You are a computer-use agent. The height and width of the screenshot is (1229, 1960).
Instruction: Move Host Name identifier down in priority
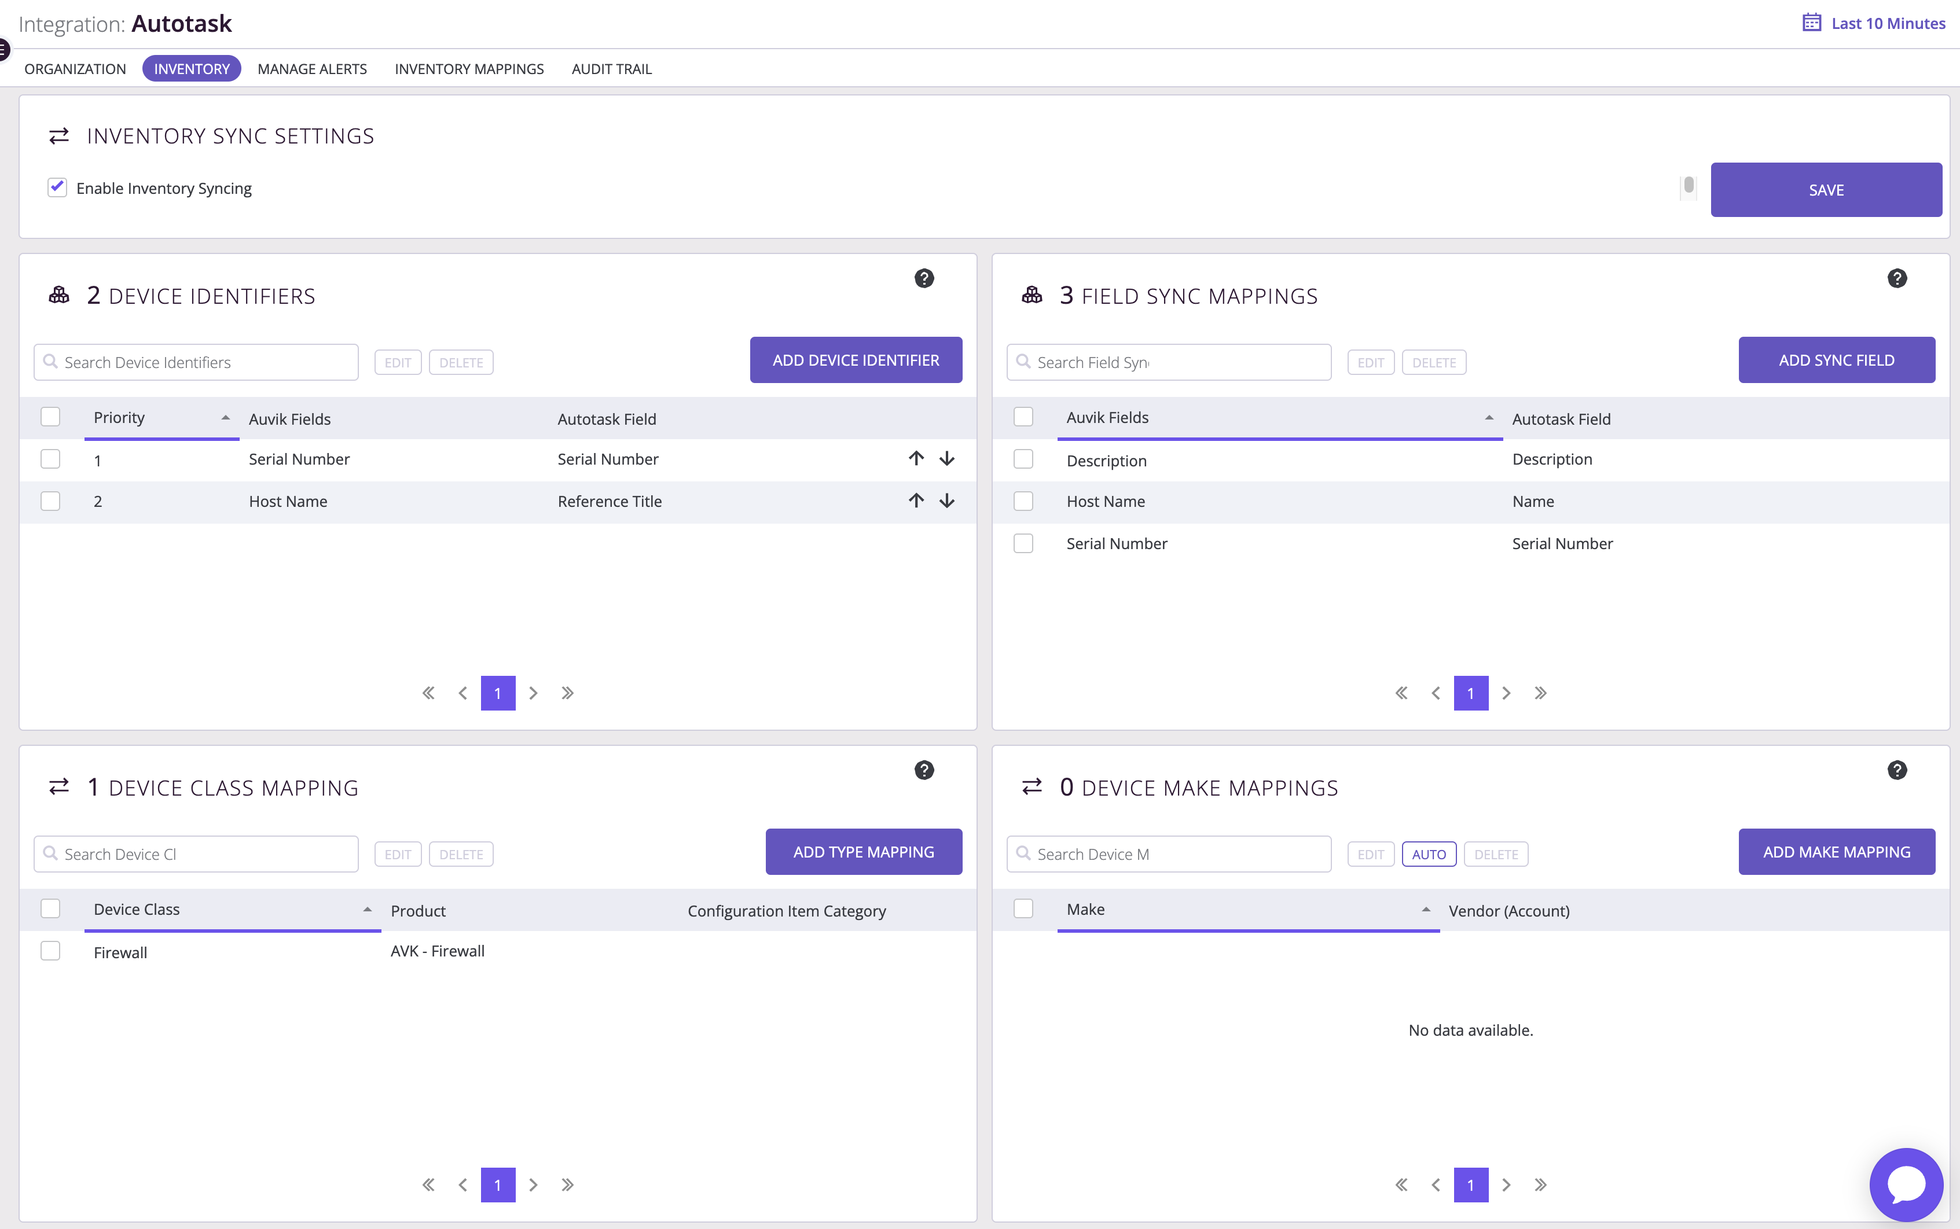[947, 501]
